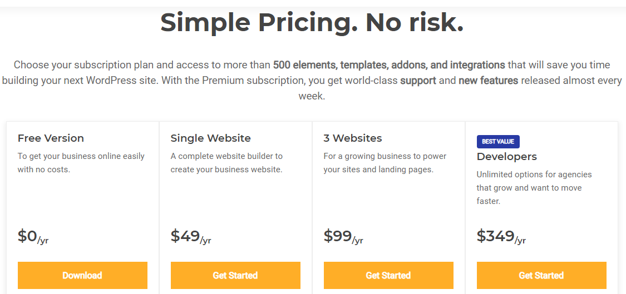The height and width of the screenshot is (294, 626).
Task: Click the Download button for Free Version
Action: pos(82,275)
